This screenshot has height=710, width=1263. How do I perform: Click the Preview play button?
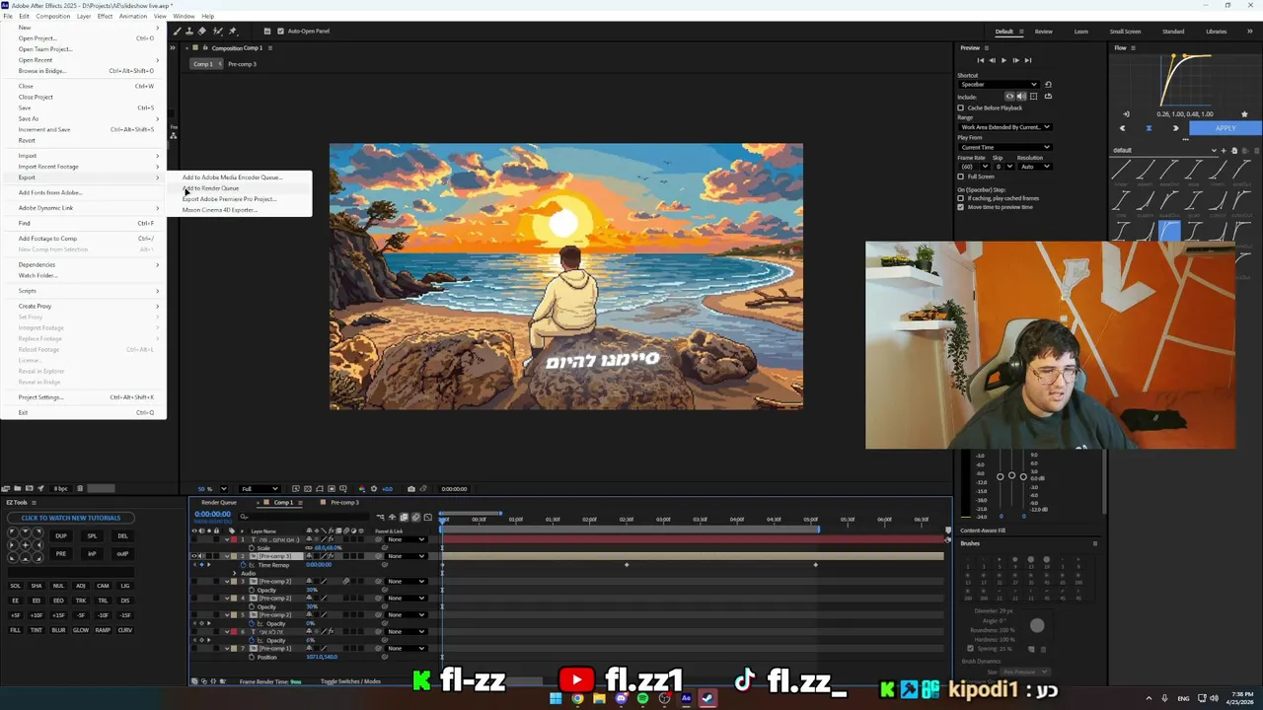[x=1003, y=60]
